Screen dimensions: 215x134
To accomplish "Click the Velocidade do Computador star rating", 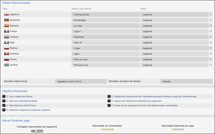I will pos(107,129).
